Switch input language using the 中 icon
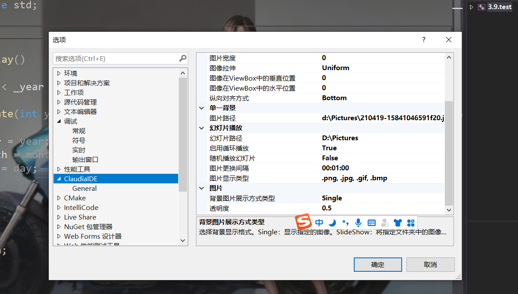Viewport: 518px width, 294px height. coord(319,222)
